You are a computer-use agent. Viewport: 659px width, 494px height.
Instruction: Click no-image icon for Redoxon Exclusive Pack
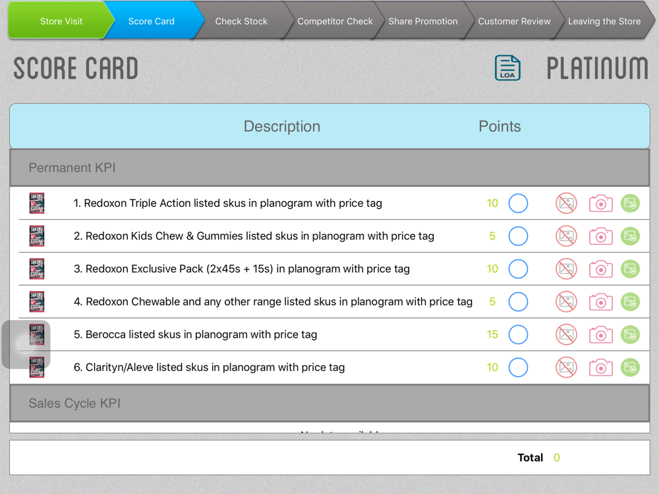(x=566, y=269)
